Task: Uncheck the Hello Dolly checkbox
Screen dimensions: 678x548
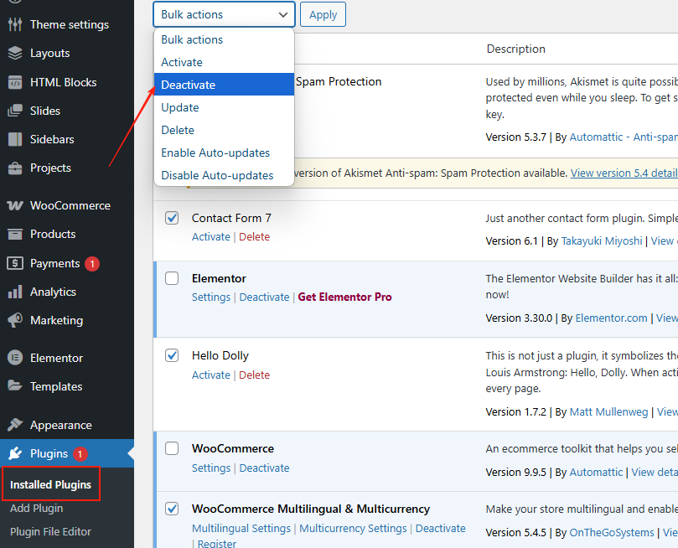Action: tap(172, 355)
